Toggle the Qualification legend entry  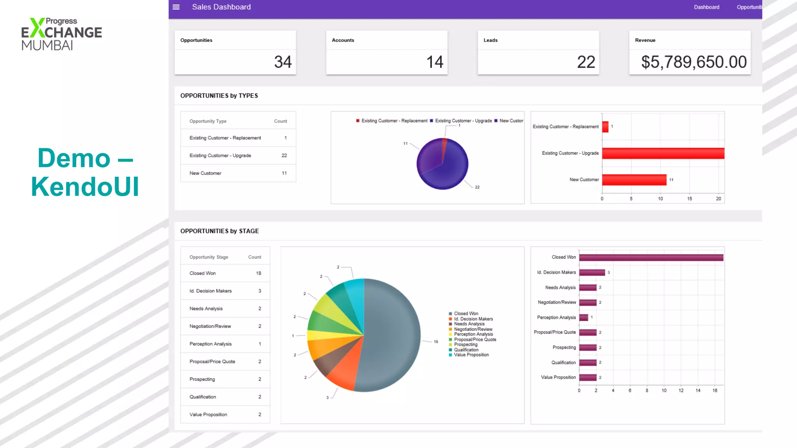[466, 350]
